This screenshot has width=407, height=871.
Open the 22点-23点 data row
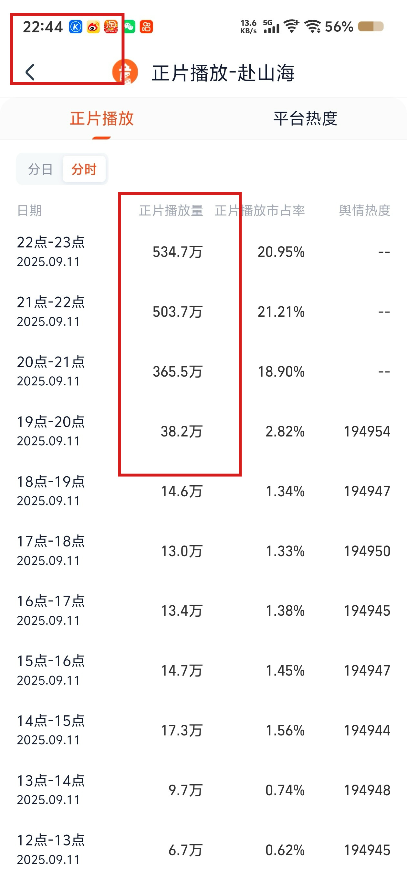pyautogui.click(x=203, y=252)
